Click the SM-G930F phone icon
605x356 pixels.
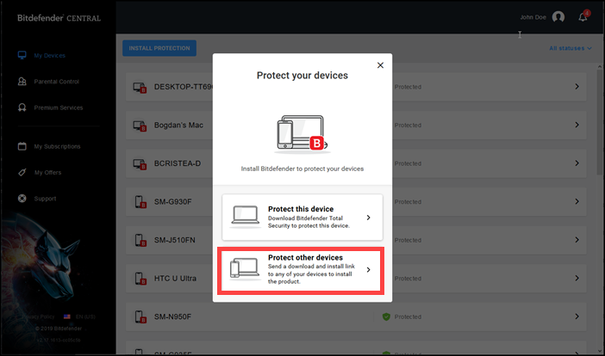[140, 202]
